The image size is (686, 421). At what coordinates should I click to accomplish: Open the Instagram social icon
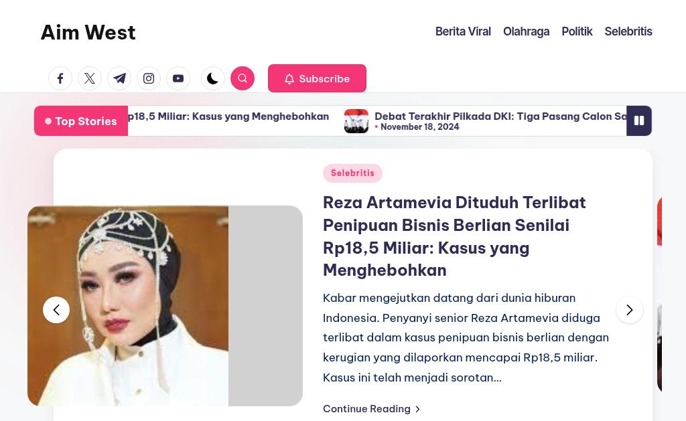(149, 78)
